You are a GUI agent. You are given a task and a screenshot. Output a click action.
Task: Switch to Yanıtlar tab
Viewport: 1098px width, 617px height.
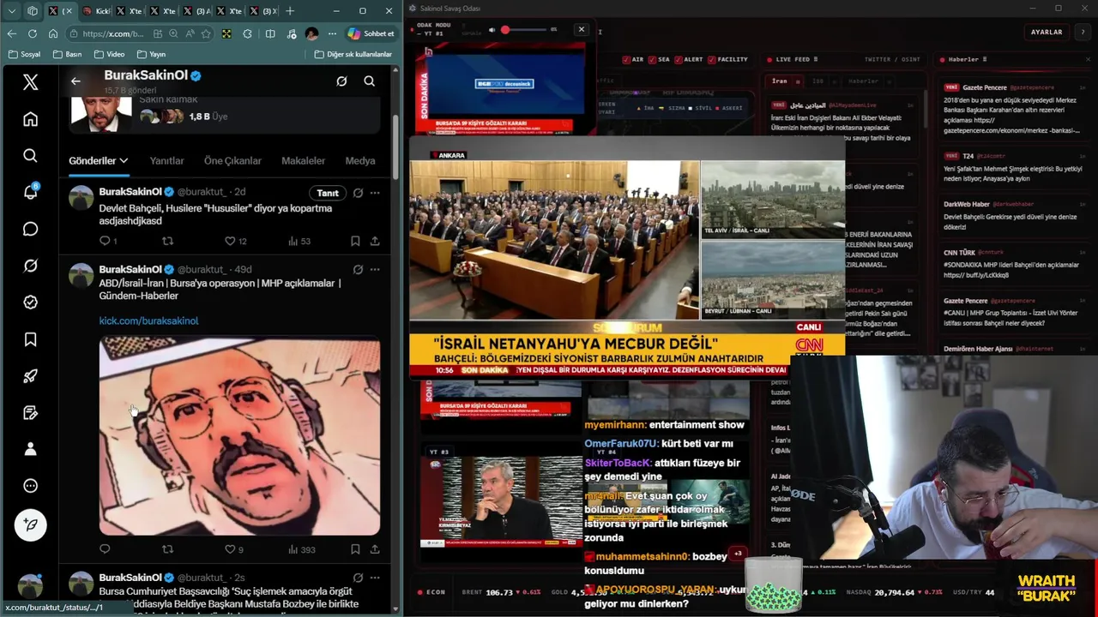pos(166,160)
